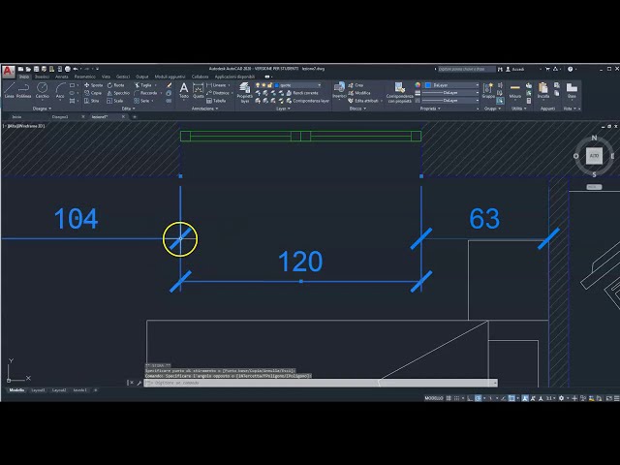Open the Proprietà layer manager

tap(245, 91)
